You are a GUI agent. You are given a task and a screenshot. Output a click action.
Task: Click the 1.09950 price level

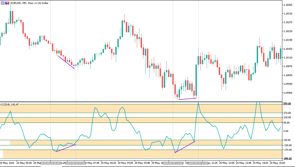(288, 93)
